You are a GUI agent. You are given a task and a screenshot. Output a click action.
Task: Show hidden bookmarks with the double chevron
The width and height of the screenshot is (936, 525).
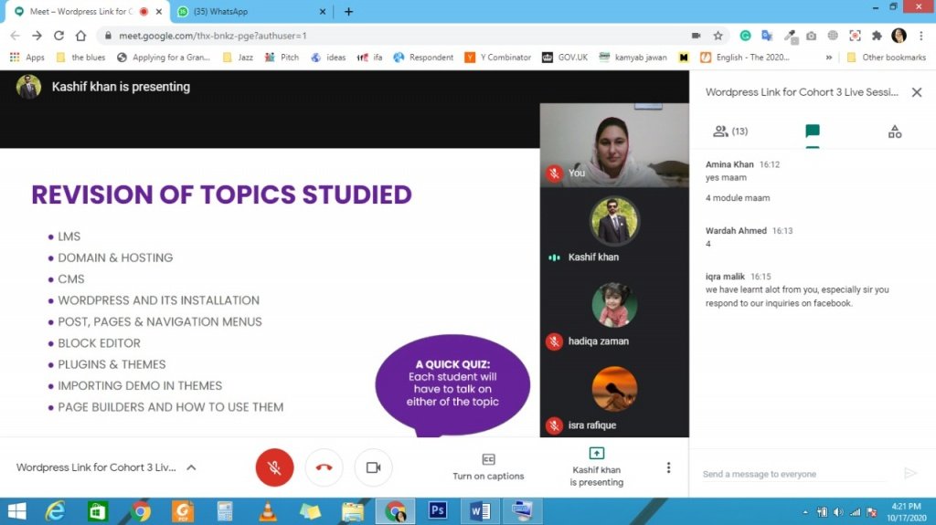[828, 58]
